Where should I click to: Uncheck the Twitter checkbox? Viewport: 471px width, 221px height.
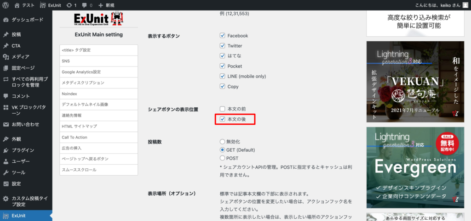coord(223,46)
